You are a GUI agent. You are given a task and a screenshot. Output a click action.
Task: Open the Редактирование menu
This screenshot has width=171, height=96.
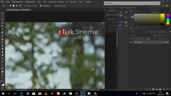click(x=17, y=2)
